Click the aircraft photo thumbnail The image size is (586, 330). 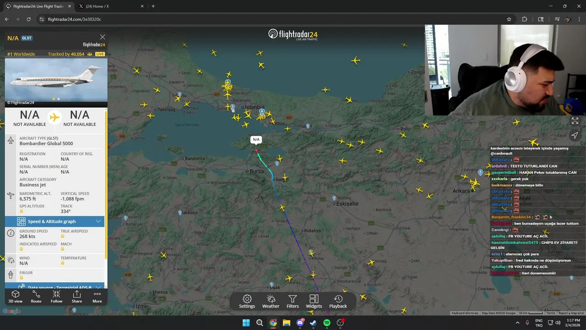pyautogui.click(x=56, y=80)
